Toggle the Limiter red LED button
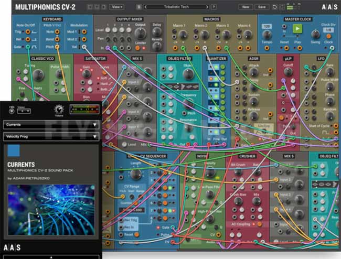Image resolution: width=341 pixels, height=259 pixels. point(144,48)
